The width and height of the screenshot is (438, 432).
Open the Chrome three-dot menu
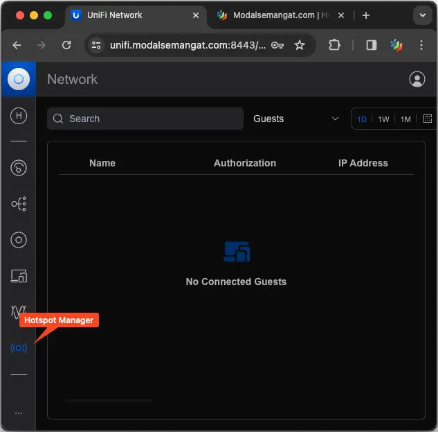tap(421, 45)
